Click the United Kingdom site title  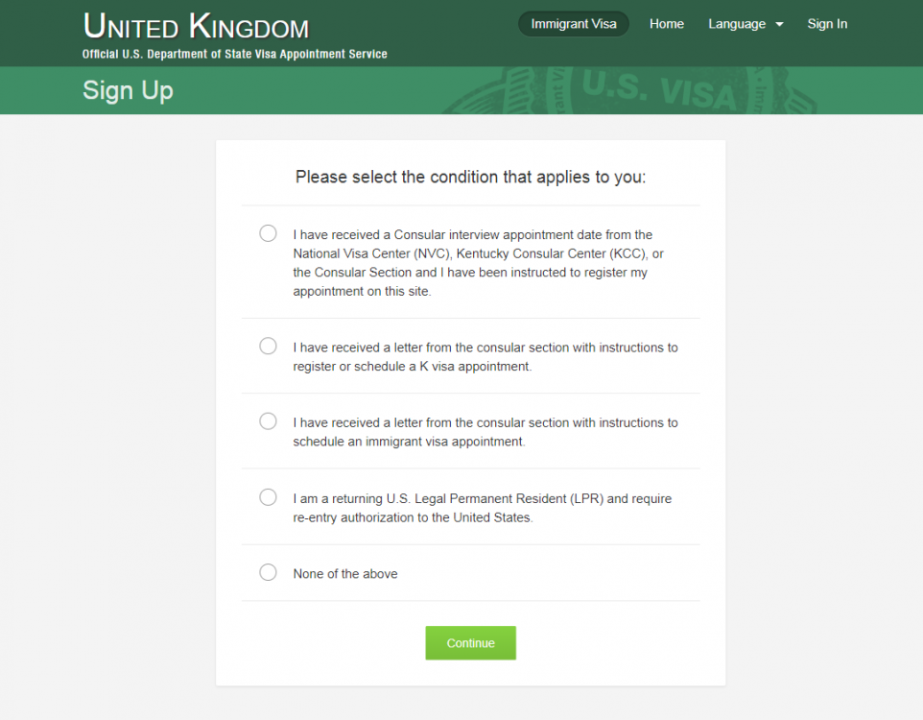tap(196, 26)
